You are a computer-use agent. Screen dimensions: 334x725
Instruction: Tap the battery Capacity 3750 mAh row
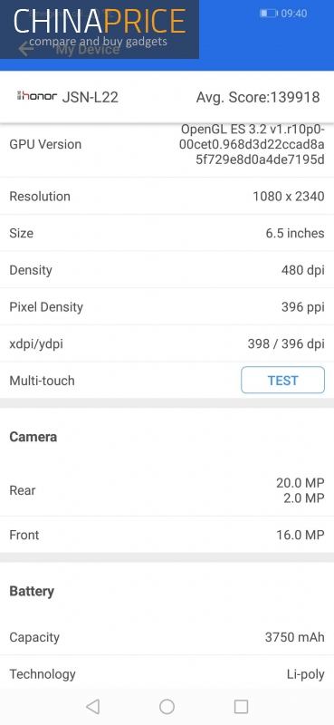coord(167,637)
